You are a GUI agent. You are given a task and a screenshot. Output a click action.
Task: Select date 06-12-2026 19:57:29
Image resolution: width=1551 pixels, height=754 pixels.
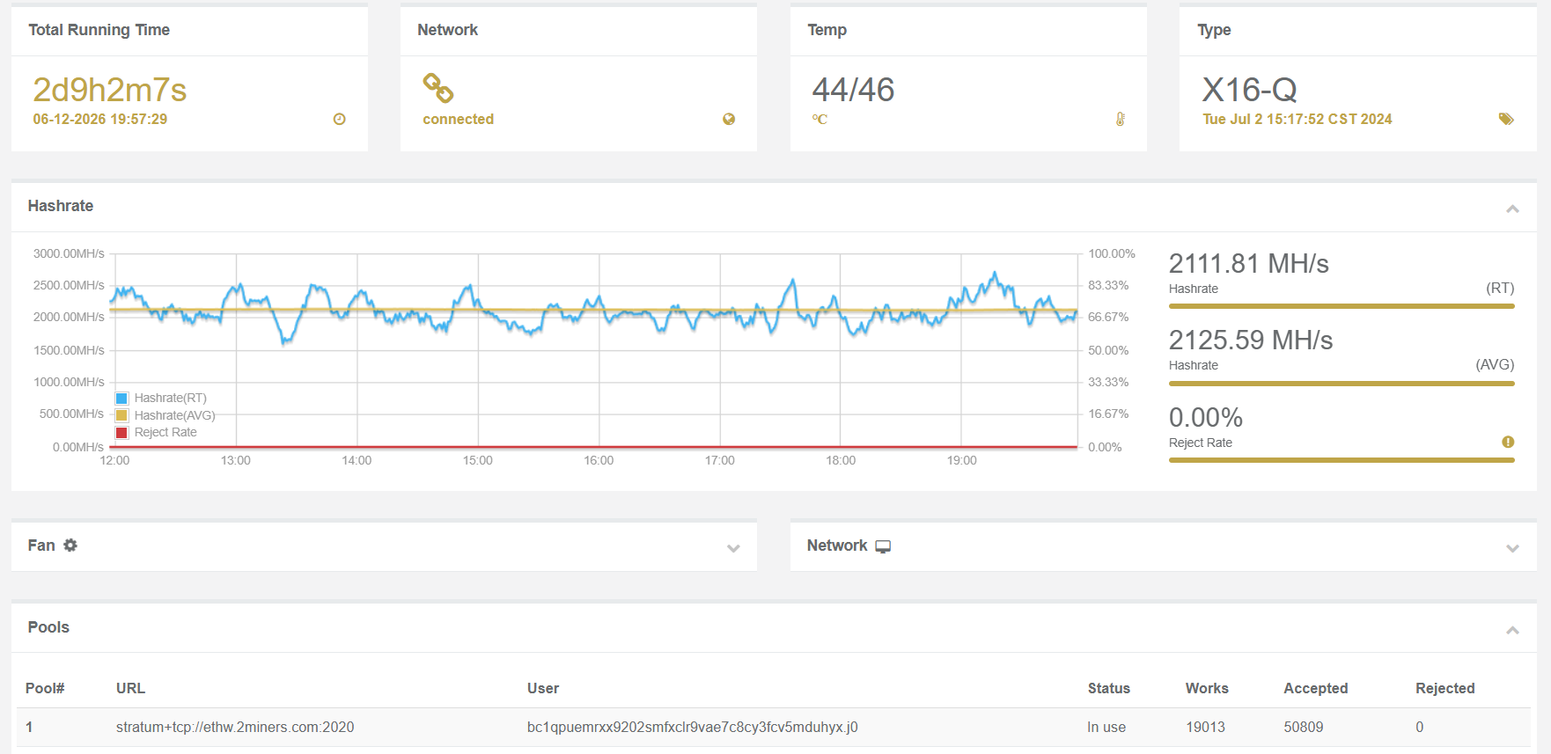click(100, 119)
